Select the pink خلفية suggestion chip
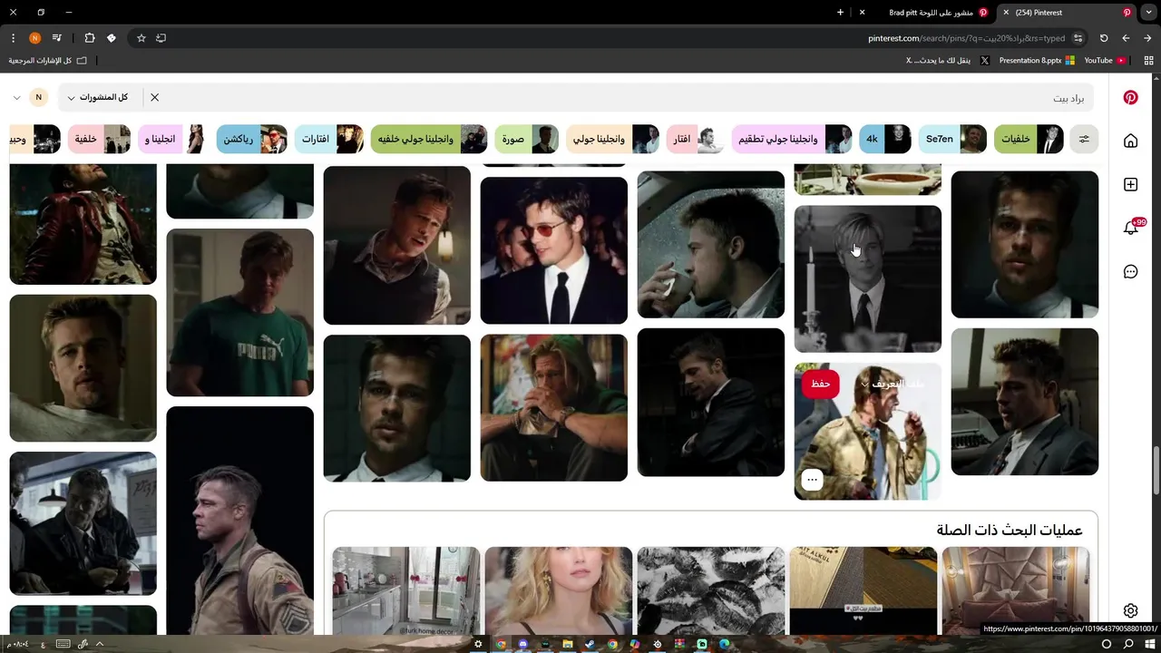This screenshot has height=653, width=1161. pyautogui.click(x=100, y=139)
